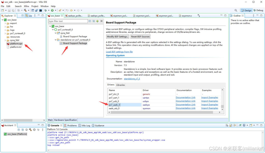Click the Back navigation arrow in toolbar
Image resolution: width=265 pixels, height=153 pixels.
click(71, 10)
